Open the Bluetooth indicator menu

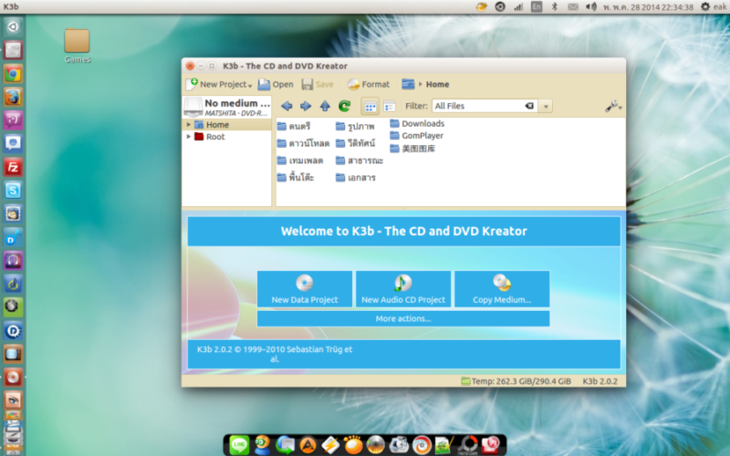tap(554, 7)
